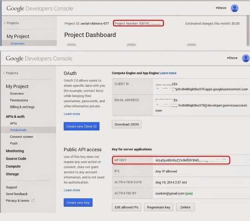The width and height of the screenshot is (250, 221).
Task: Open +Steve profile link in top console
Action: click(x=221, y=8)
